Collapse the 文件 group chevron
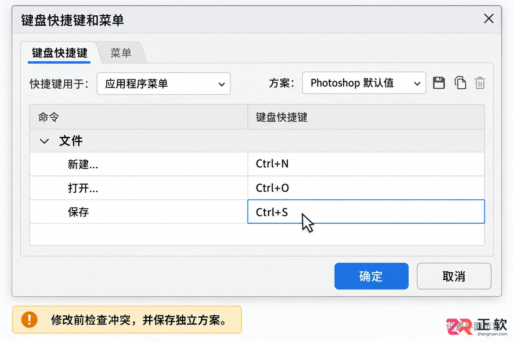Viewport: 513px width, 342px height. tap(44, 141)
